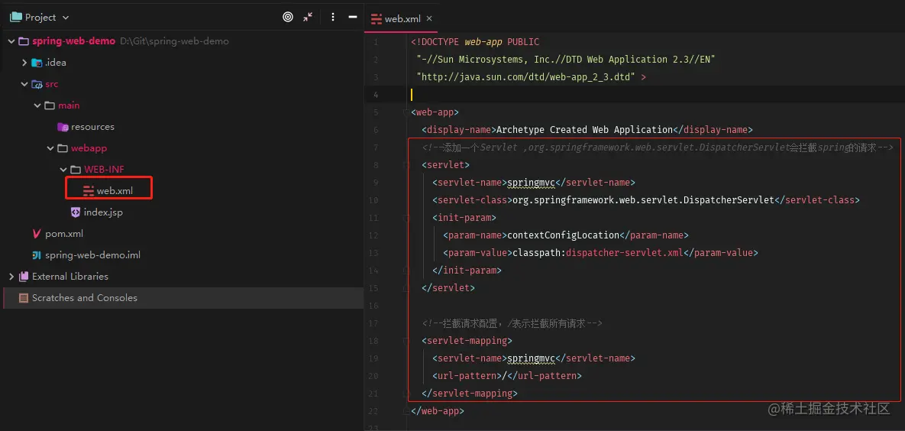The image size is (905, 431).
Task: Select Scratches and Consoles
Action: point(84,298)
